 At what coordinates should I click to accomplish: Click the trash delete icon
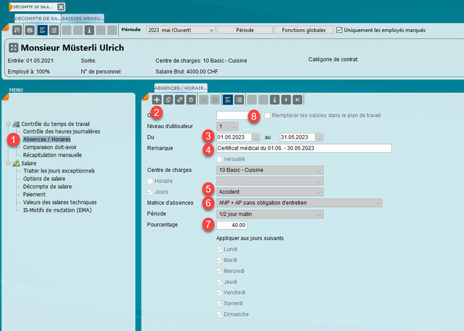coord(190,100)
